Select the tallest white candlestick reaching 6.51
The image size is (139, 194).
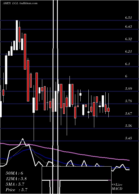(x=17, y=35)
